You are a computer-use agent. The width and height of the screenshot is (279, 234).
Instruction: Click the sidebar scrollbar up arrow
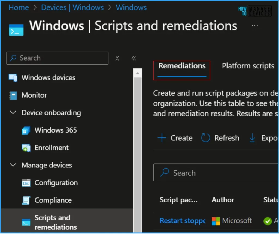[x=138, y=73]
